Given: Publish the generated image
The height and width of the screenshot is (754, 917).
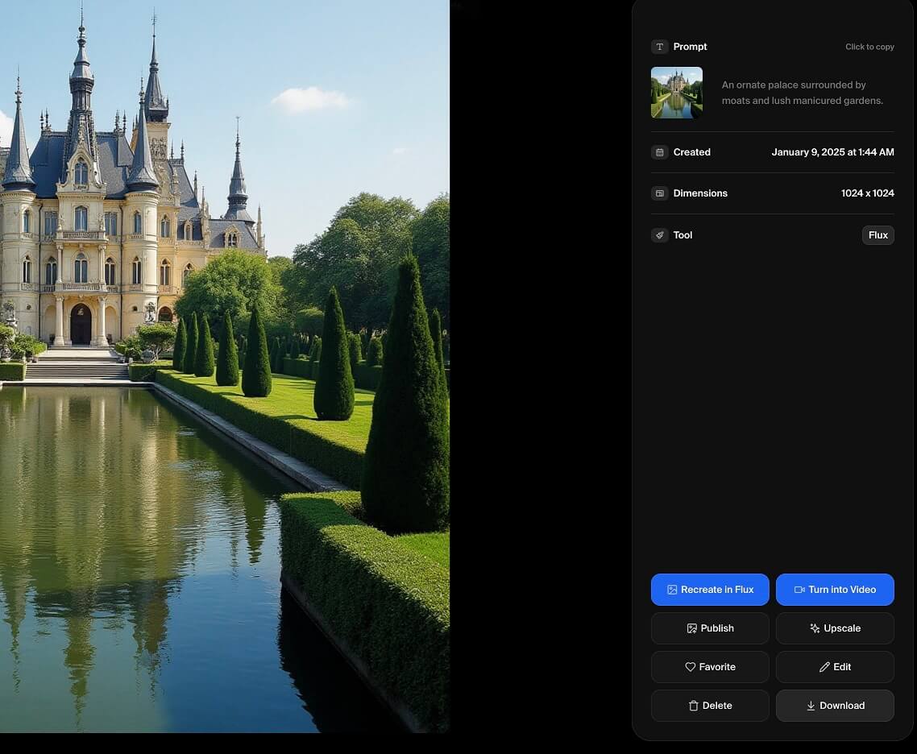Looking at the screenshot, I should [x=710, y=628].
